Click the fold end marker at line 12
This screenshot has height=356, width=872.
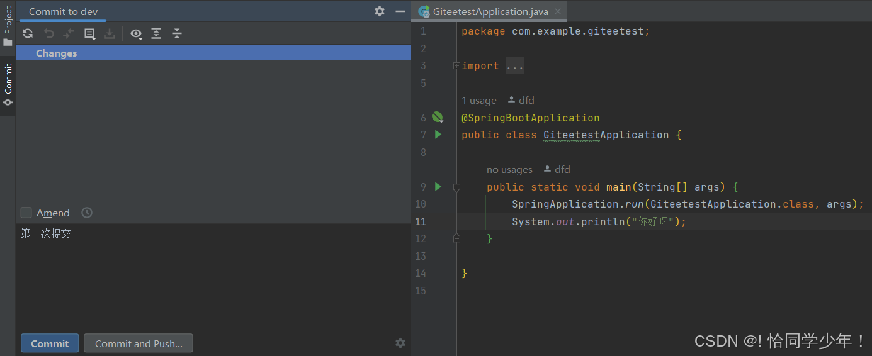(456, 238)
